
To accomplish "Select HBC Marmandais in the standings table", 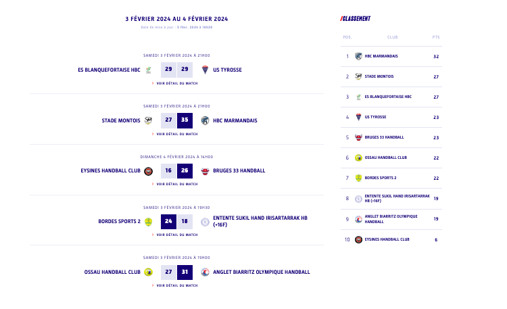I will 381,56.
